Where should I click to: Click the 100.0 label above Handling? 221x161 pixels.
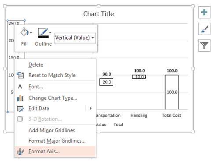(140, 71)
